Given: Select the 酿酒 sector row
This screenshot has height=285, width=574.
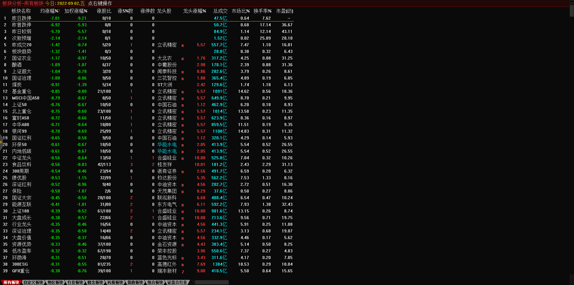Looking at the screenshot, I should pyautogui.click(x=17, y=65).
